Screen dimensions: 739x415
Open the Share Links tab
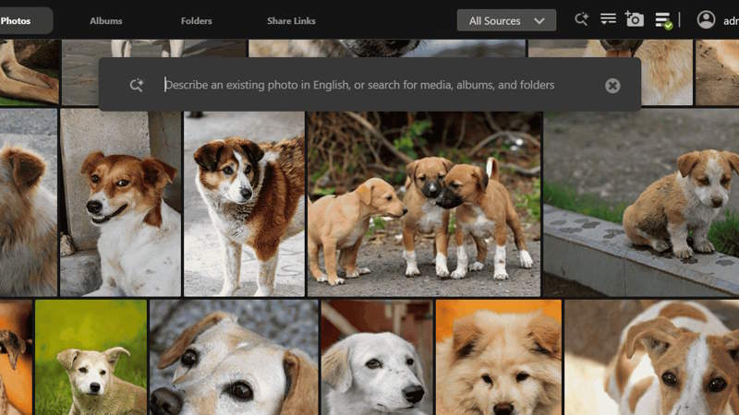coord(291,20)
